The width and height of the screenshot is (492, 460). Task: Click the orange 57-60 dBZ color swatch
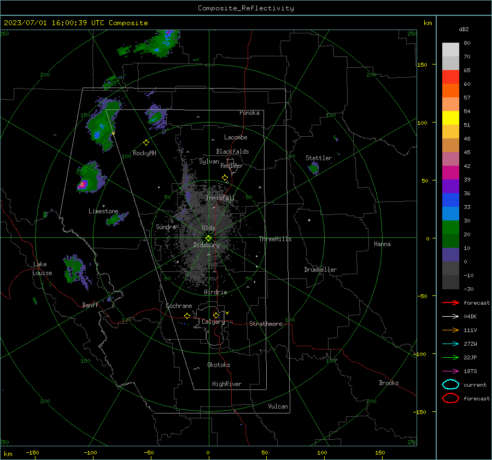click(x=450, y=91)
